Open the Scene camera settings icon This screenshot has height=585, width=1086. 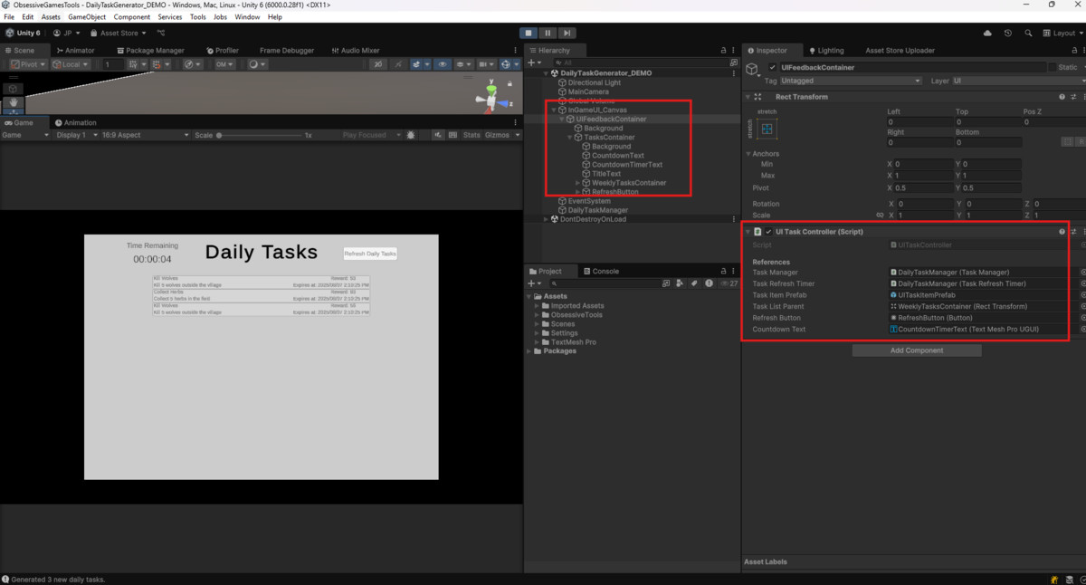point(487,64)
